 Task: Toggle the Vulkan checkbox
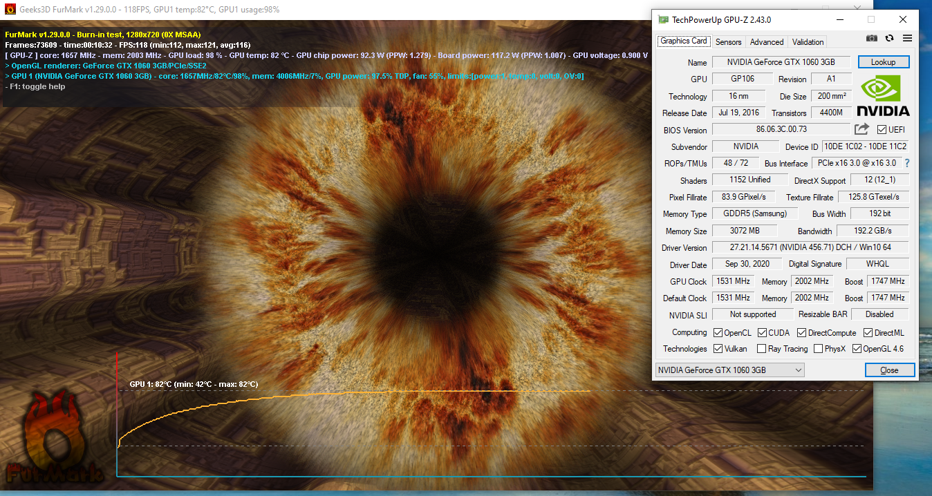click(x=718, y=349)
